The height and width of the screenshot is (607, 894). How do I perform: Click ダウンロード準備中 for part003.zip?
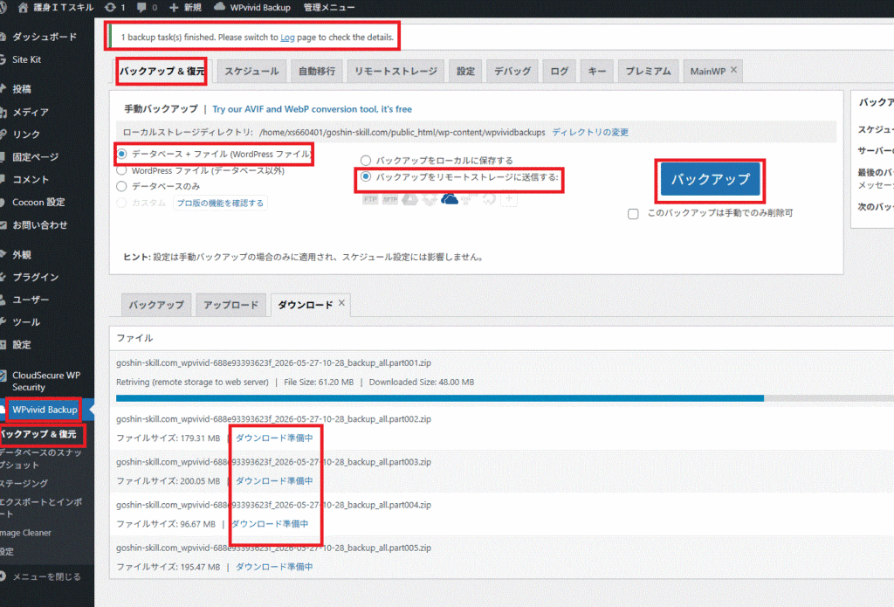[273, 481]
